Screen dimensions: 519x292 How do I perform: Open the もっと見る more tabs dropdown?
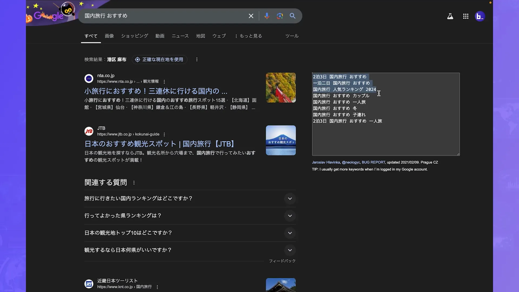[x=248, y=36]
